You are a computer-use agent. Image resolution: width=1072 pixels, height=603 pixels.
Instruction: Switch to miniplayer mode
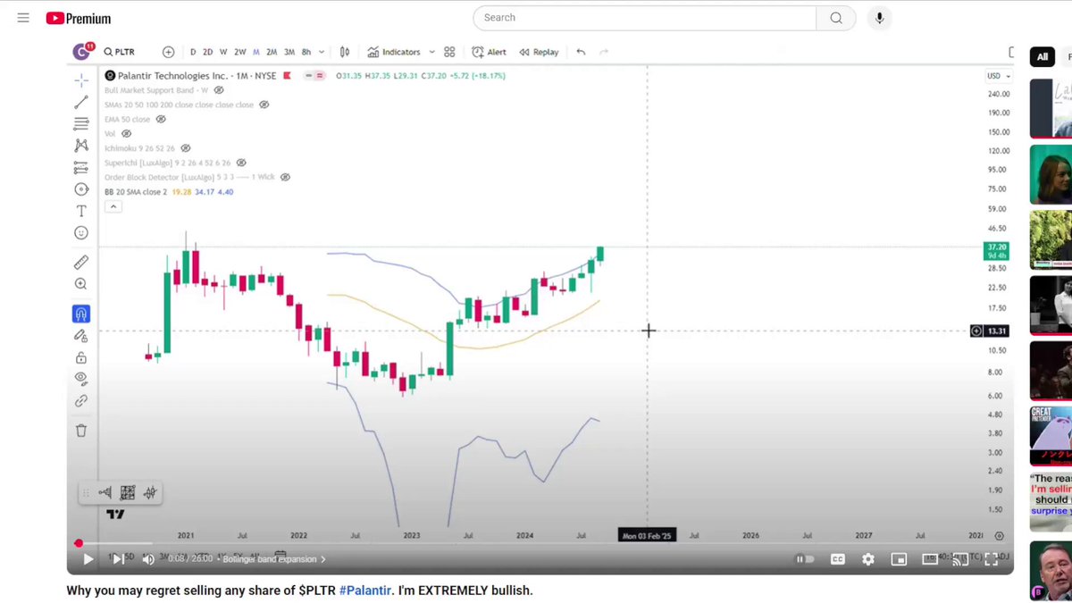[x=899, y=559]
